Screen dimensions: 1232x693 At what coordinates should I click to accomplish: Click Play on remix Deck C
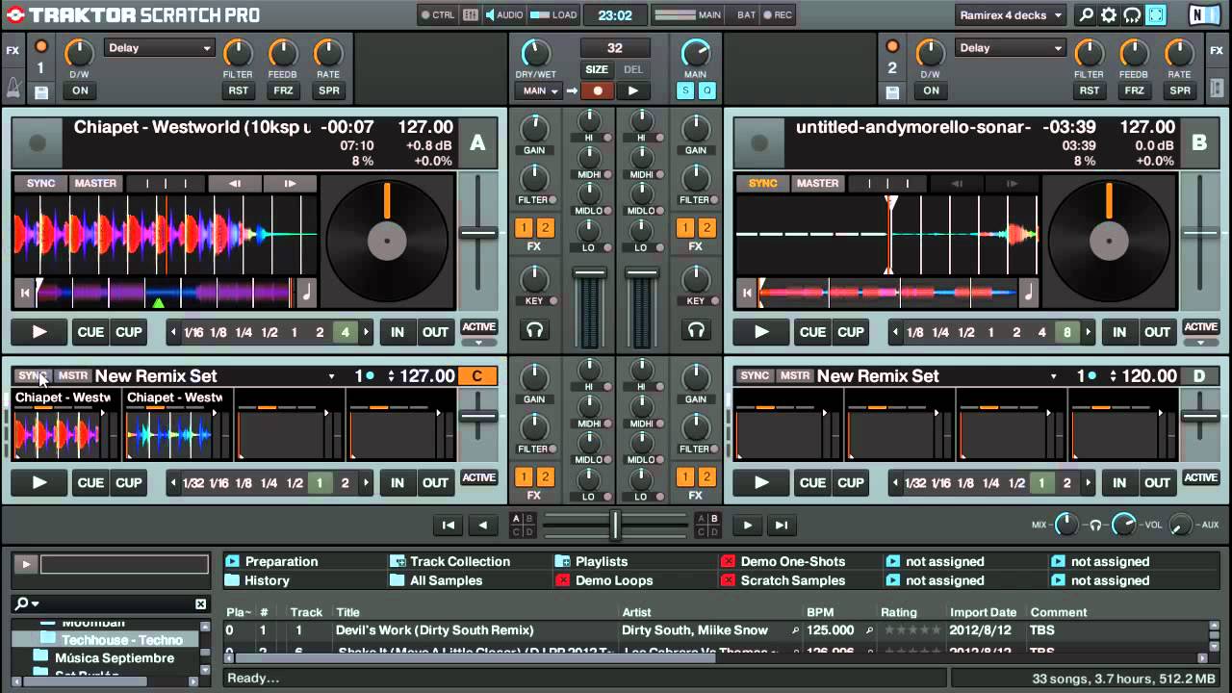coord(39,482)
